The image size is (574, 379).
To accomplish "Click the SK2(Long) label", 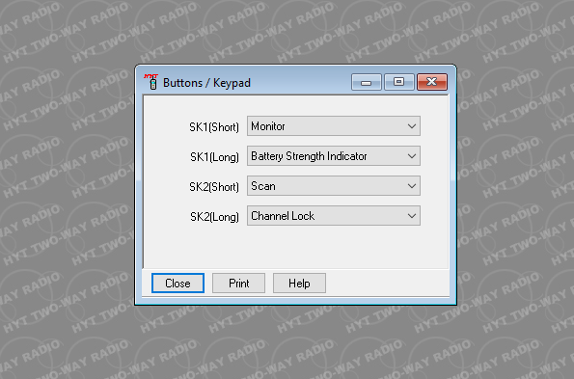I will tap(214, 217).
